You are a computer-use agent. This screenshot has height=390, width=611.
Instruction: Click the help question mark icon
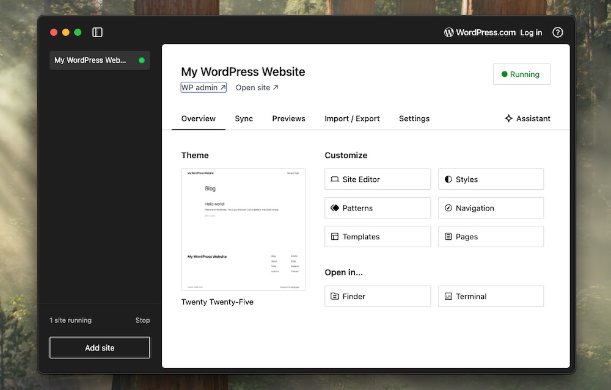tap(557, 32)
